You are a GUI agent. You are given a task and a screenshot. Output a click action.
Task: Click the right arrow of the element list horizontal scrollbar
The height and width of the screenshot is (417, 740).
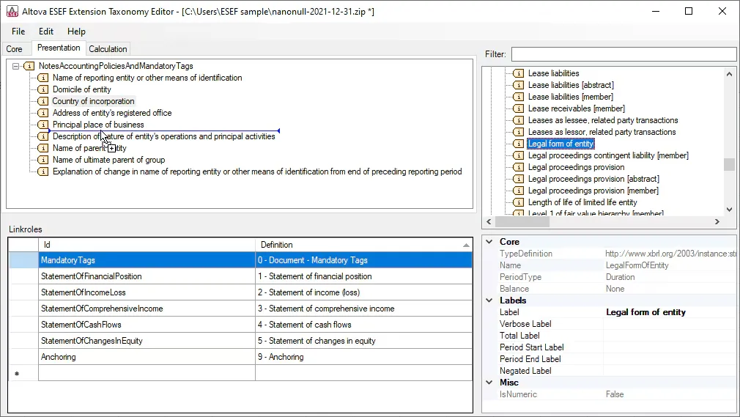(717, 221)
